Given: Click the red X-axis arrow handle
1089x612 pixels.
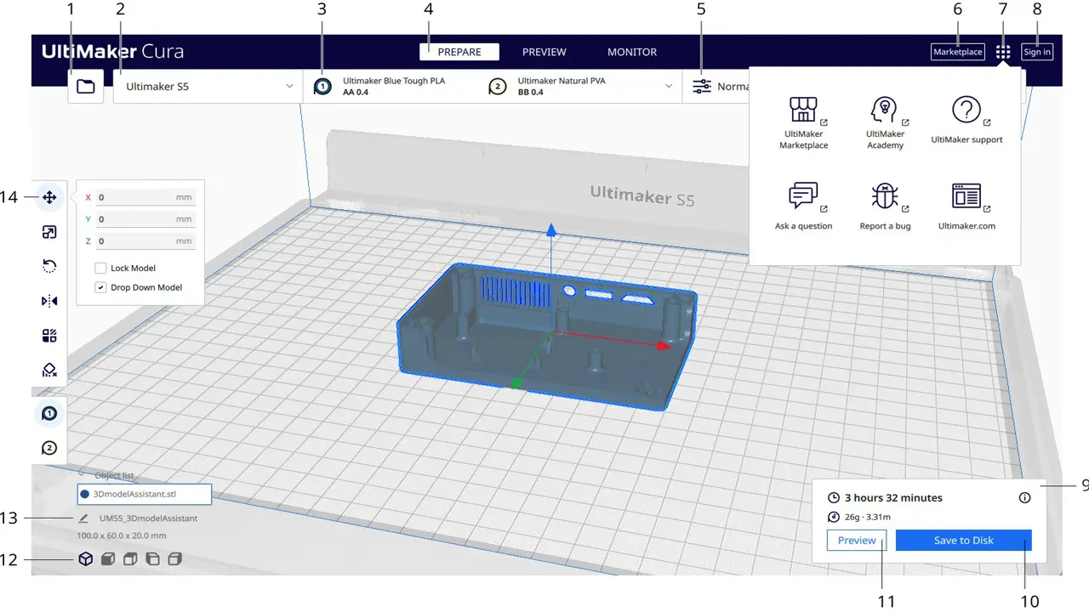Looking at the screenshot, I should [663, 346].
